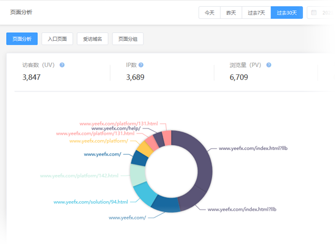
Task: Switch range to 过去7天
Action: pos(257,13)
